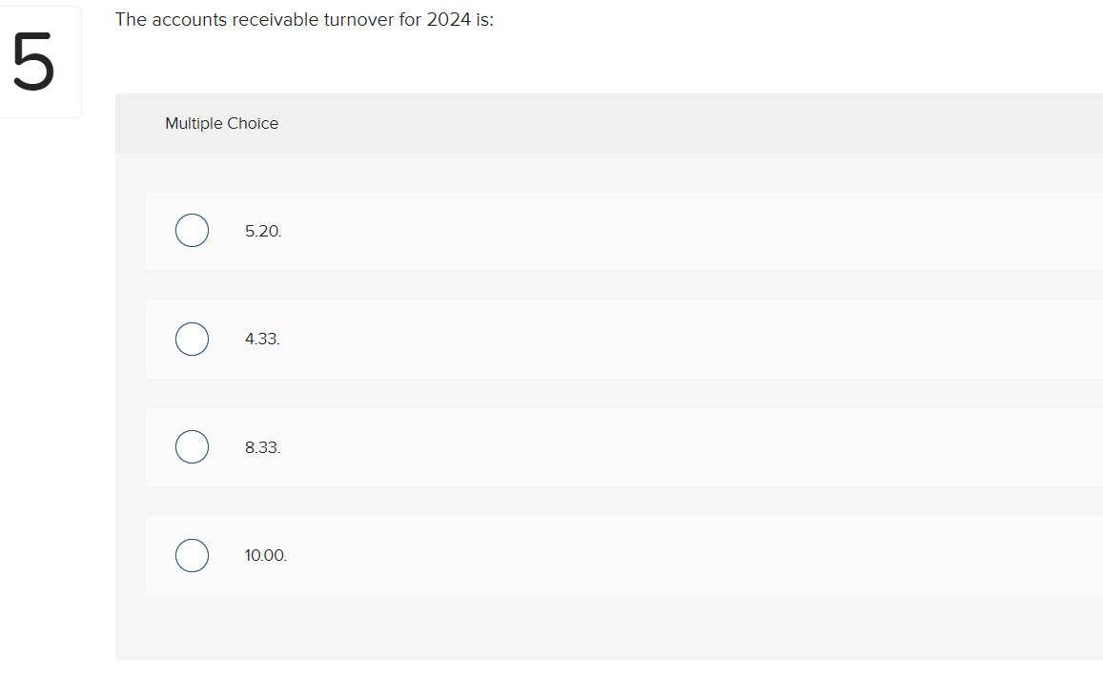Select the radio button for answer 8.33

192,446
